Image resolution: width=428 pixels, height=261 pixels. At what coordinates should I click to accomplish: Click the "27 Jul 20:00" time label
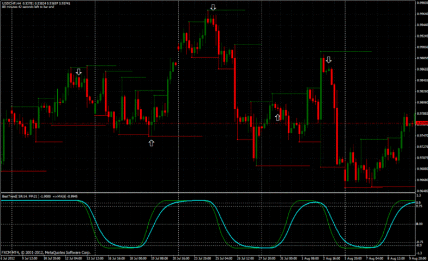point(267,258)
